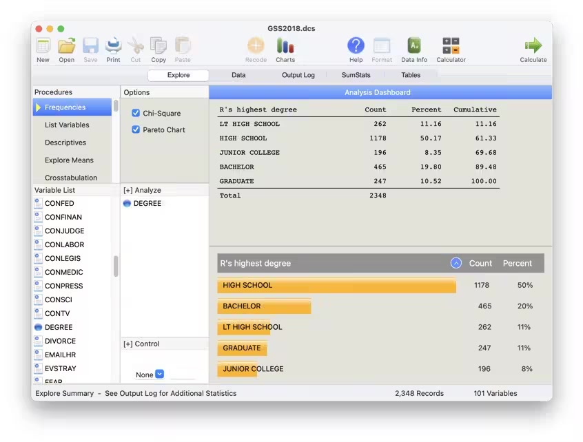The width and height of the screenshot is (583, 442).
Task: Open the SumStats tab
Action: tap(356, 75)
